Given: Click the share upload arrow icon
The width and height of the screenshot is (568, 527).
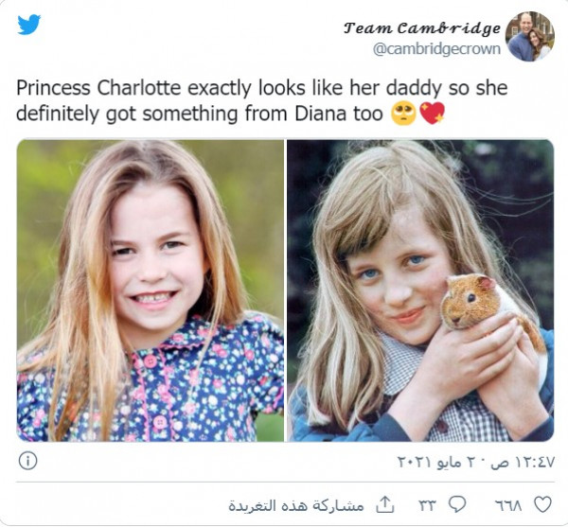Looking at the screenshot, I should (x=384, y=504).
